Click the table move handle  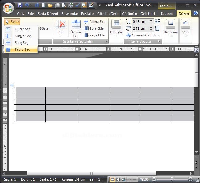(x=12, y=85)
